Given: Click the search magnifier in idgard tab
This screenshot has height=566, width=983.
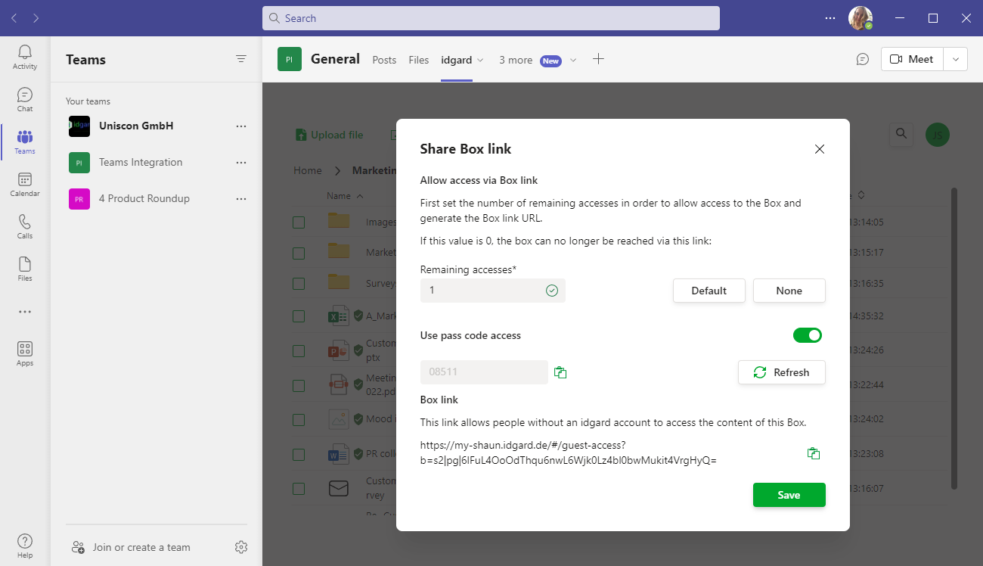Looking at the screenshot, I should pos(901,134).
